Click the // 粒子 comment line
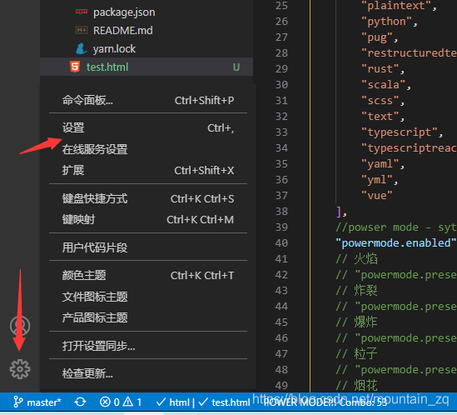Viewport: 457px width, 415px height. (x=357, y=353)
